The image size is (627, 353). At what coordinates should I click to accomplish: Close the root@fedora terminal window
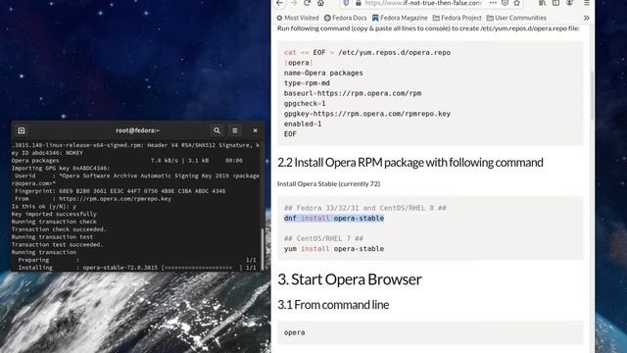[x=255, y=130]
